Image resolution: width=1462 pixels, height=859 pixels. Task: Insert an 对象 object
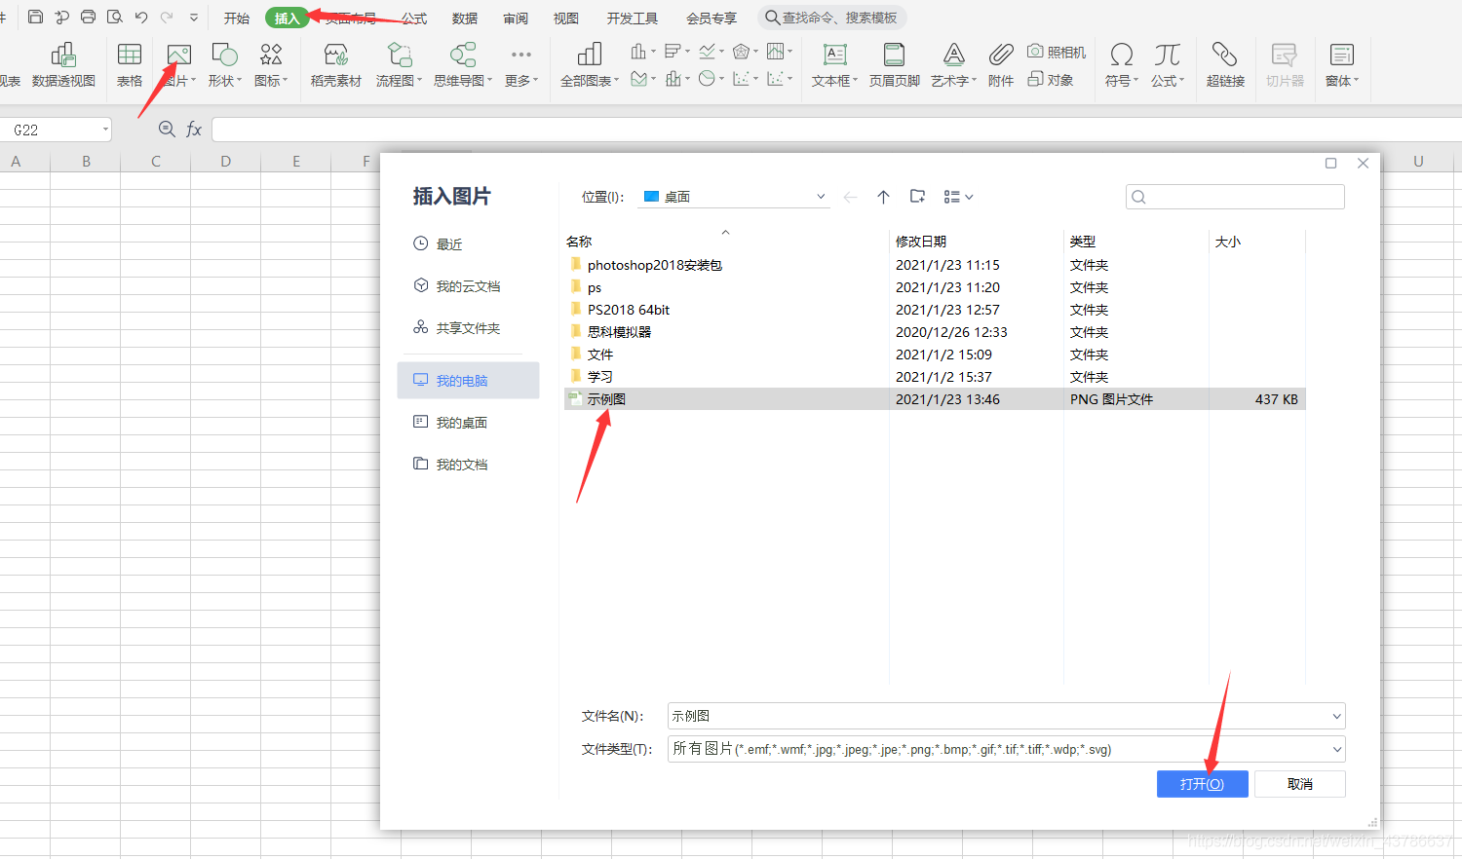tap(1051, 80)
